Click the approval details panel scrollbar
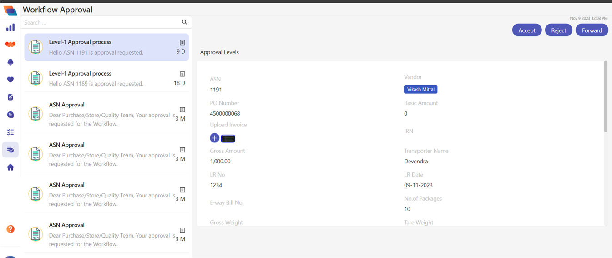The height and width of the screenshot is (258, 612). pos(605,96)
